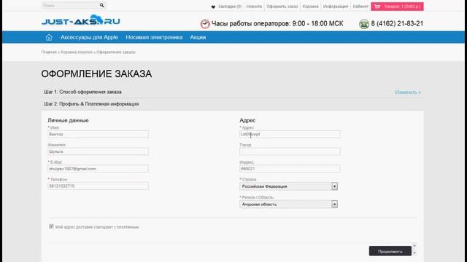Open the Новости link
This screenshot has width=467, height=262.
click(254, 7)
